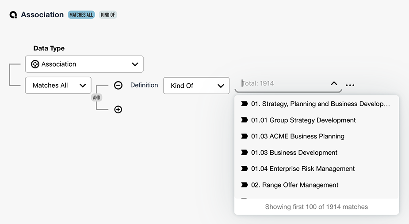Click the tag icon beside Enterprise Risk Management

click(244, 168)
